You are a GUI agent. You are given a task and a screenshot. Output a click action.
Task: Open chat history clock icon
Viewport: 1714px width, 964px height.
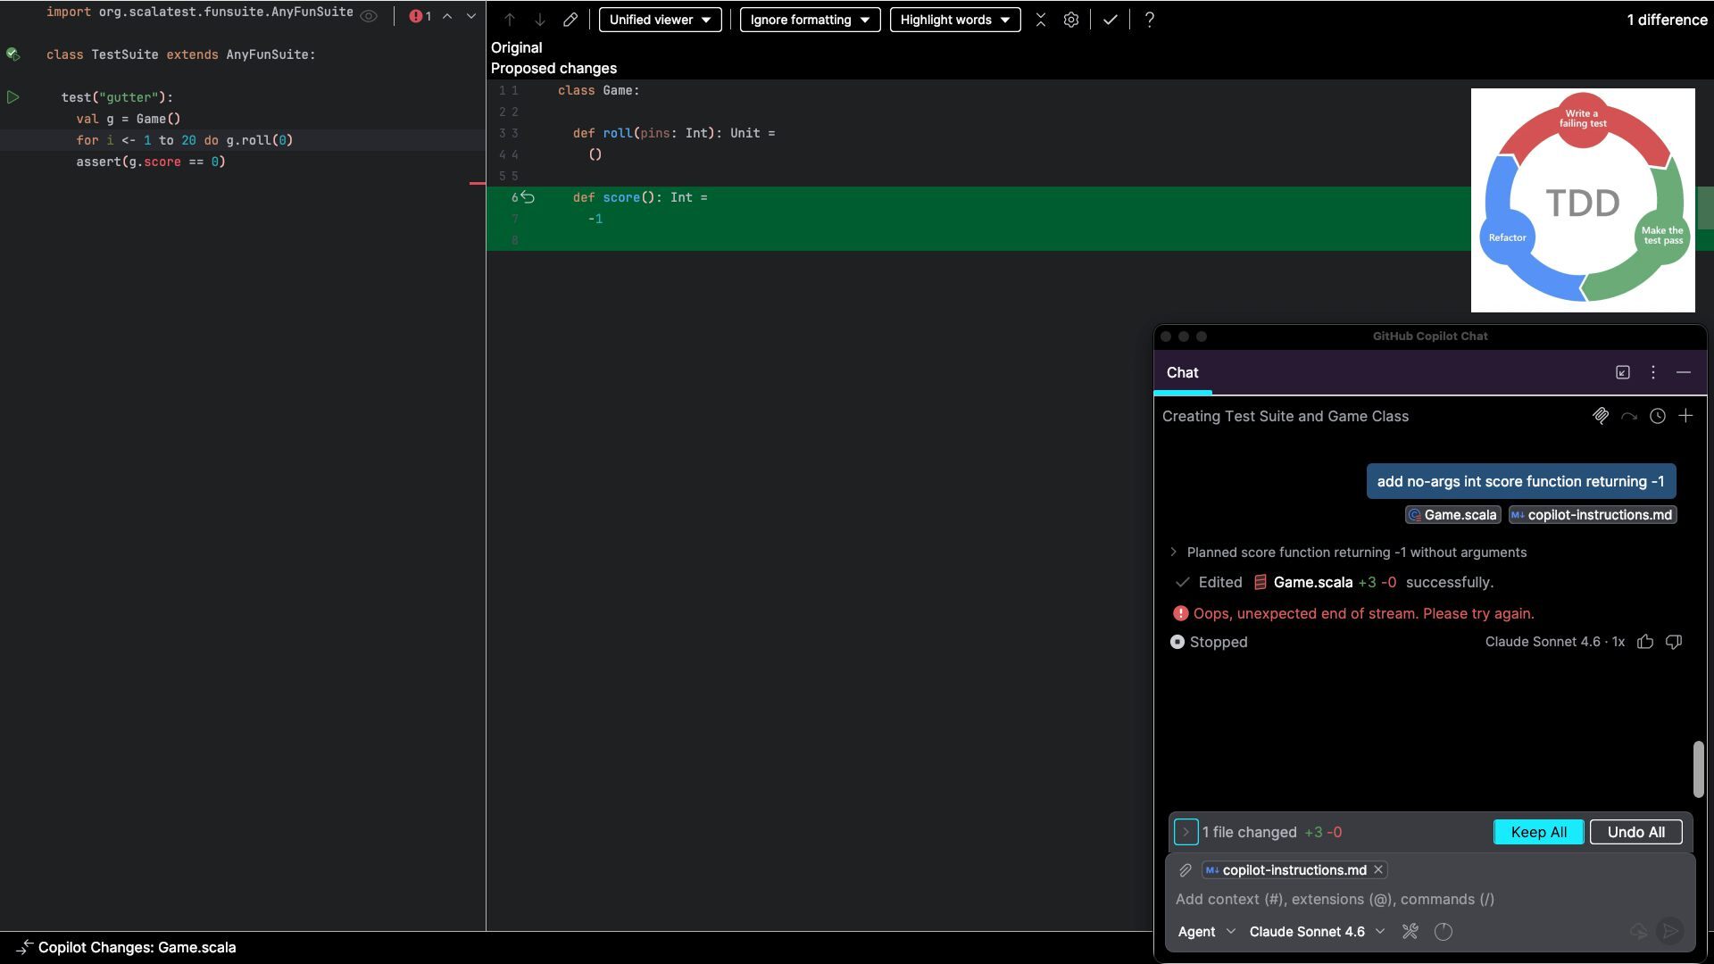pyautogui.click(x=1657, y=416)
